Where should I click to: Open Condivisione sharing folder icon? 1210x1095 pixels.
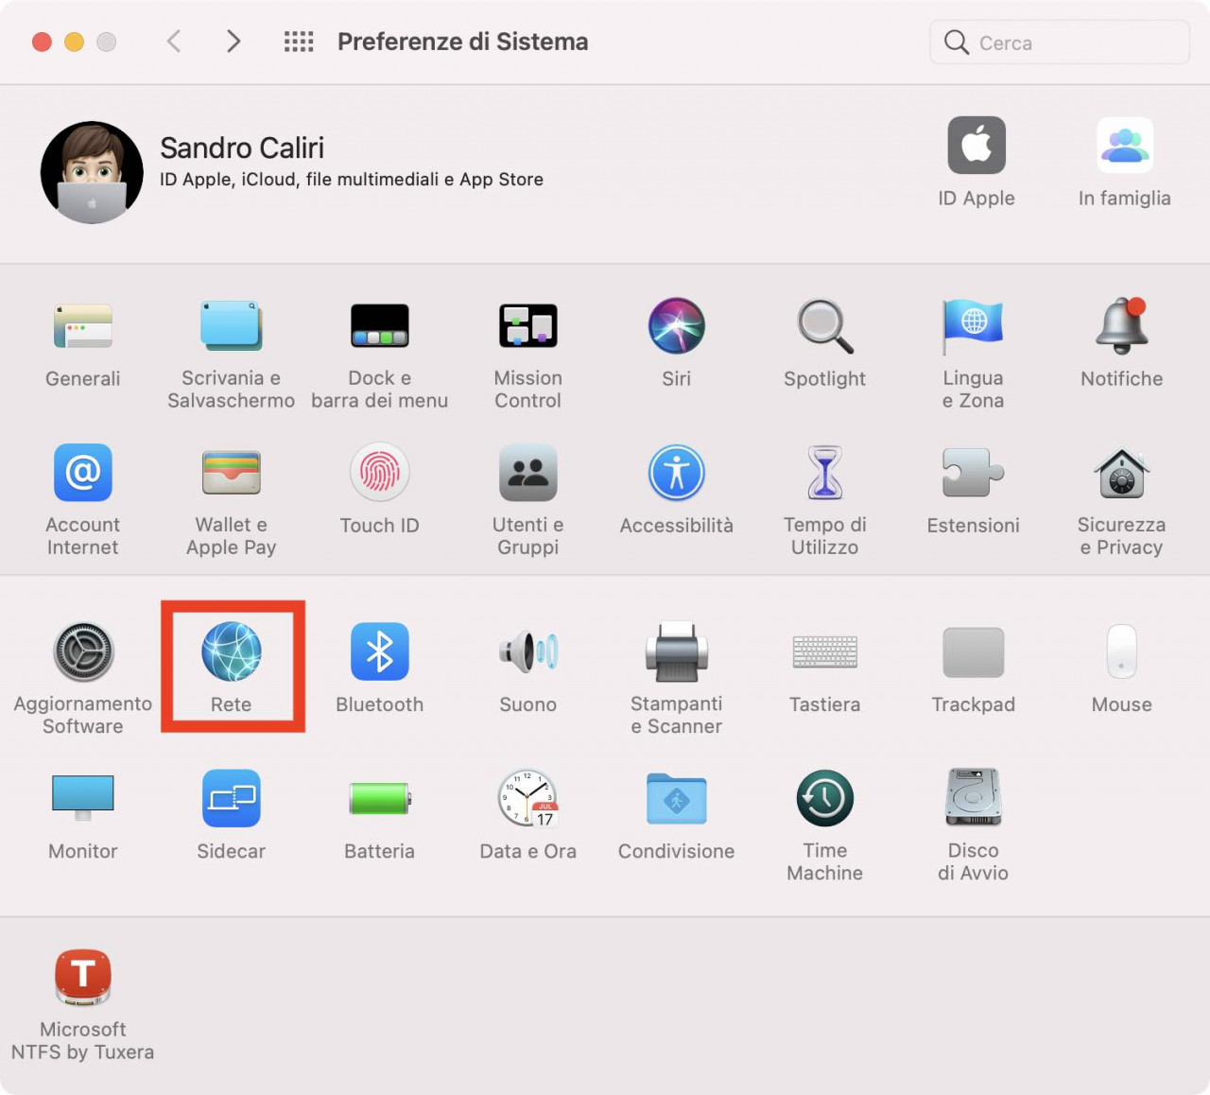(x=676, y=799)
